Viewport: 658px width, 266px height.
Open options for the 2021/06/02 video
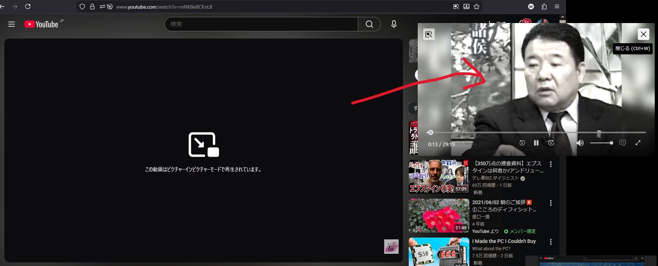point(550,203)
